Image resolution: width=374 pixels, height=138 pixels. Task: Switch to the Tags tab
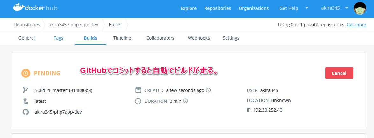(x=59, y=38)
